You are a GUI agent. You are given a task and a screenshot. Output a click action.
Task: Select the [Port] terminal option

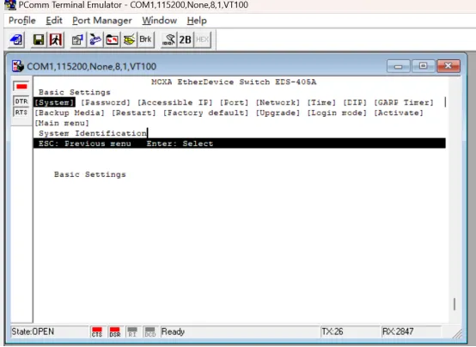234,102
